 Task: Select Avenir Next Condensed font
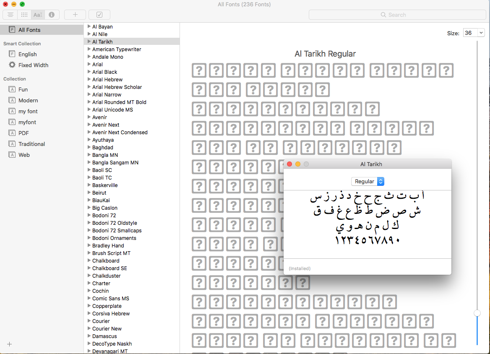pos(120,133)
